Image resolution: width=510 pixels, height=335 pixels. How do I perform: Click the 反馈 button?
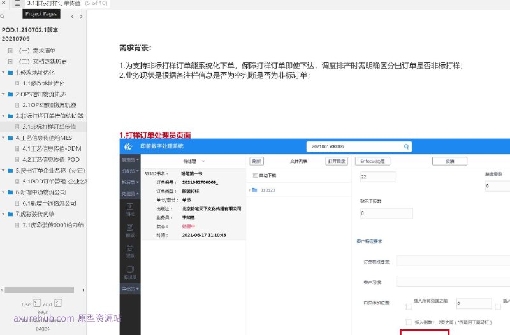tap(450, 161)
